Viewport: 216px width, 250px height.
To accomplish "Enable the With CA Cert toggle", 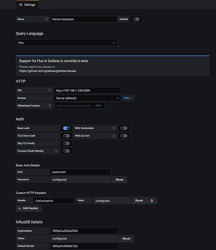I will 124,136.
